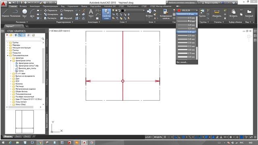258x145 pixels.
Task: Click the red X delete icon in СПДС panel
Action: 7,35
